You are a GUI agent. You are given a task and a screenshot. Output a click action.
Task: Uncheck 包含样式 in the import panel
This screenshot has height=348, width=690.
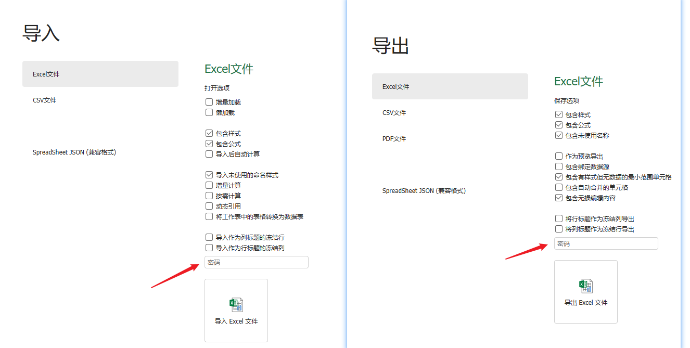click(x=209, y=133)
